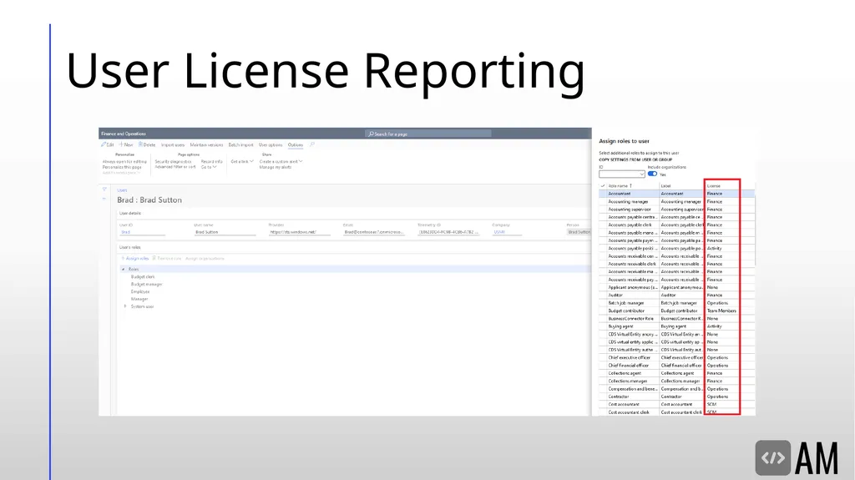Viewport: 855px width, 480px height.
Task: Click Manage my alerts
Action: click(x=276, y=167)
